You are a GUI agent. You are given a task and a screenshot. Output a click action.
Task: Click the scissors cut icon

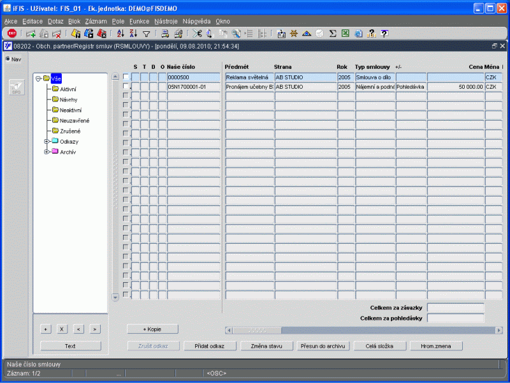[x=197, y=33]
